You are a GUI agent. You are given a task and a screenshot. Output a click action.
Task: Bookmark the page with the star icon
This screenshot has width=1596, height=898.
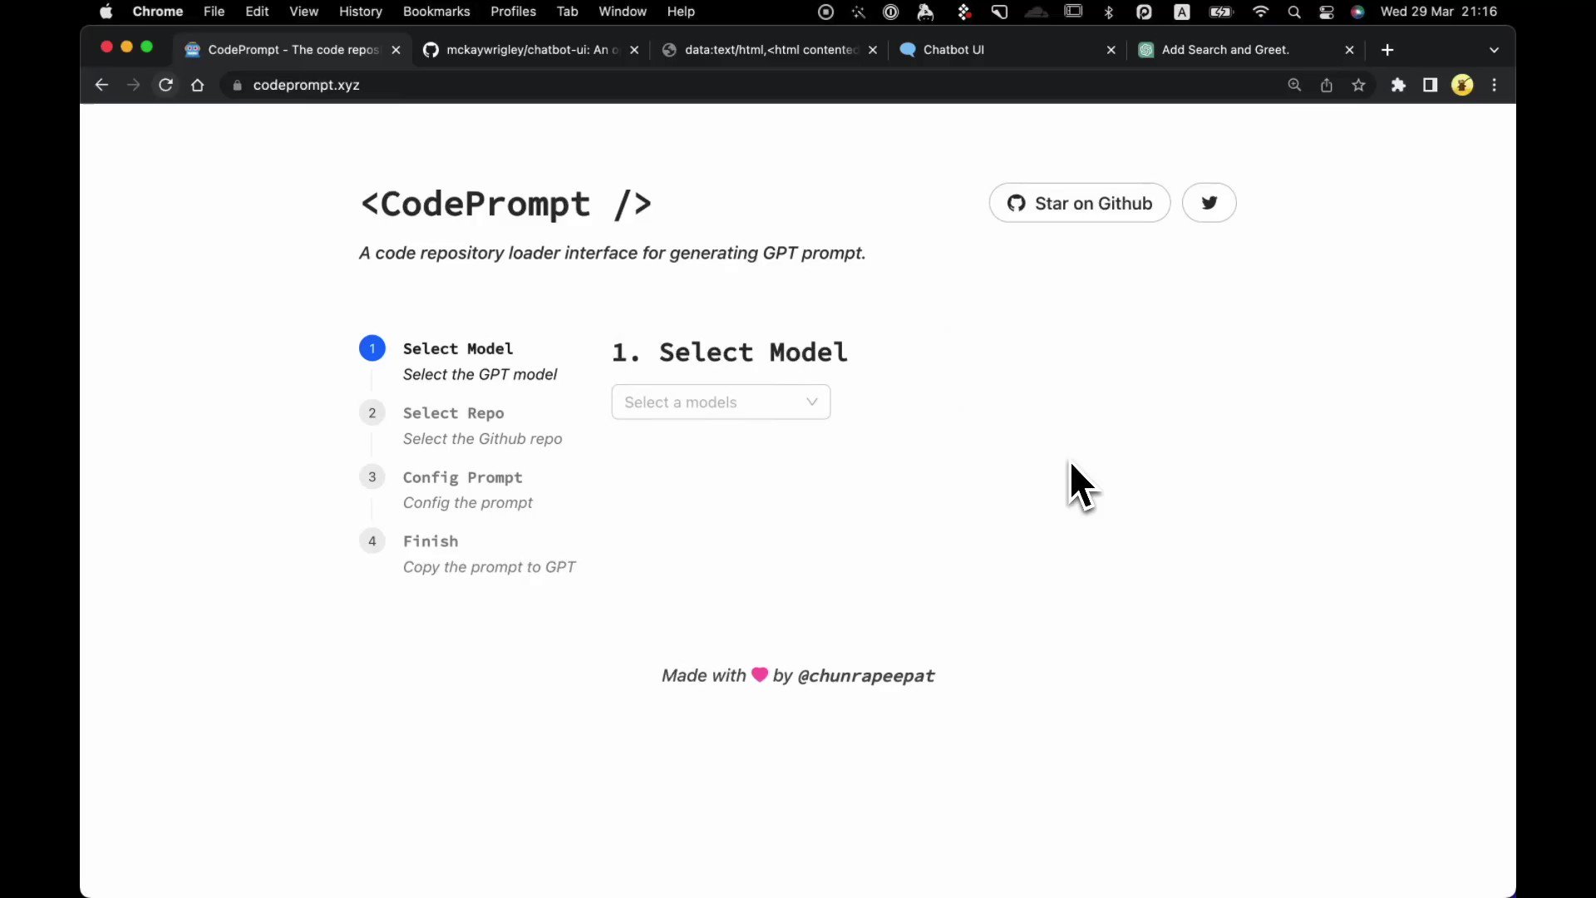pyautogui.click(x=1359, y=85)
